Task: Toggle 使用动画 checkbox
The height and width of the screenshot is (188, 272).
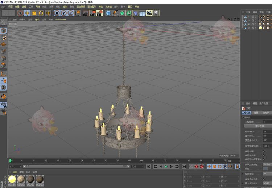Action: [x=264, y=151]
